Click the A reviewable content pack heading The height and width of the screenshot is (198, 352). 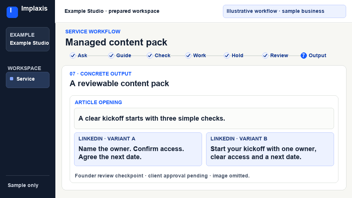(x=119, y=84)
